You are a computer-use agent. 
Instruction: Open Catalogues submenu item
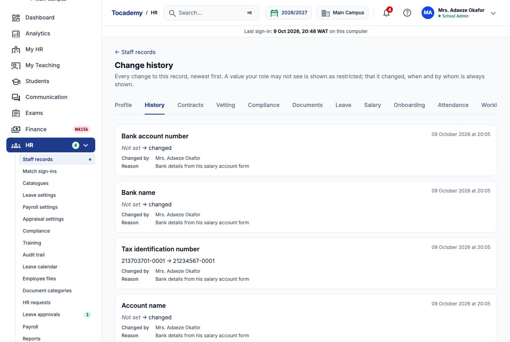coord(57,183)
